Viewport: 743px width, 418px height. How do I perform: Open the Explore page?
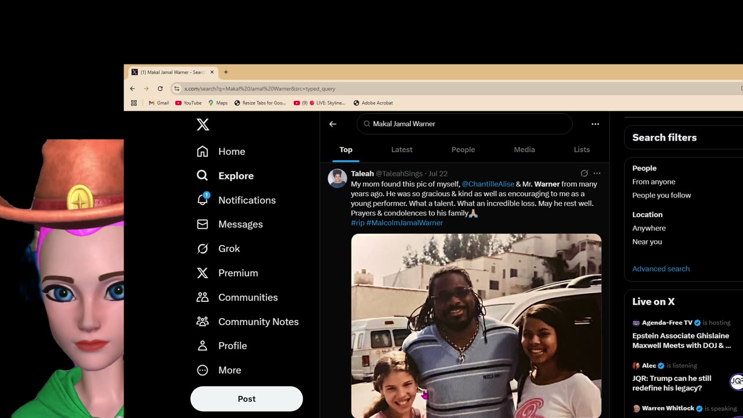tap(225, 176)
